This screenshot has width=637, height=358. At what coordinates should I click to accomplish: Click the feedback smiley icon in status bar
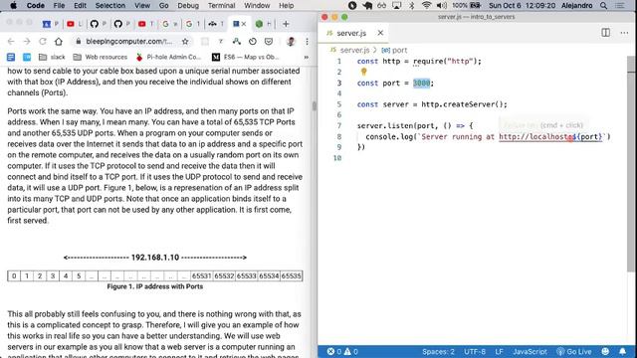605,351
